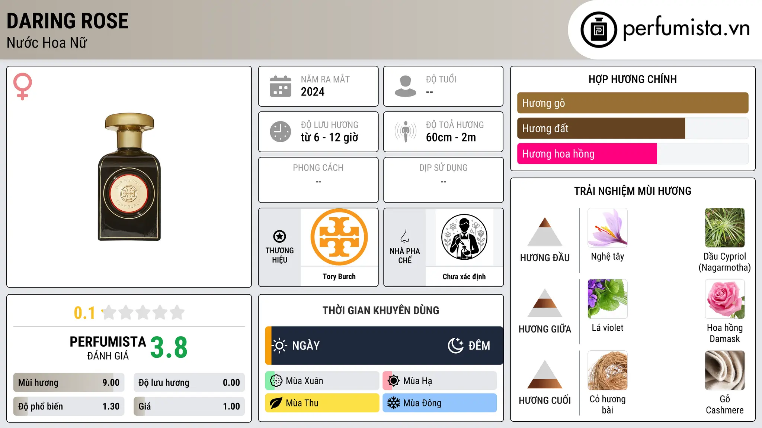Screen dimensions: 762x428
Task: Click the orange Tory Burch logo
Action: 339,237
